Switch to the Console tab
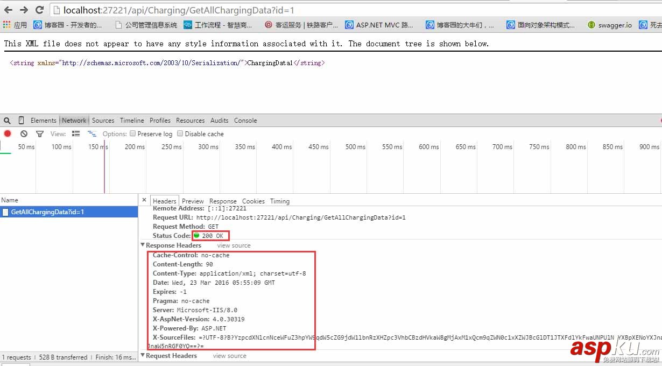The height and width of the screenshot is (366, 662). [x=245, y=120]
